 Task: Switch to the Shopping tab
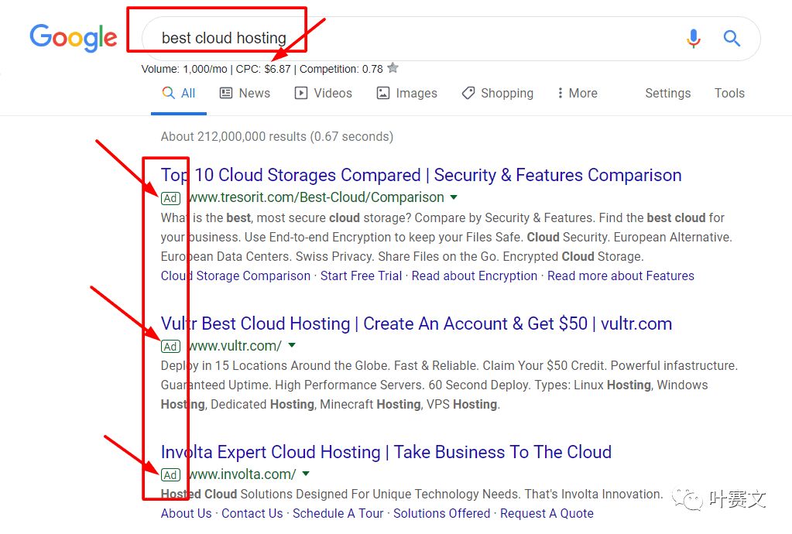(498, 94)
